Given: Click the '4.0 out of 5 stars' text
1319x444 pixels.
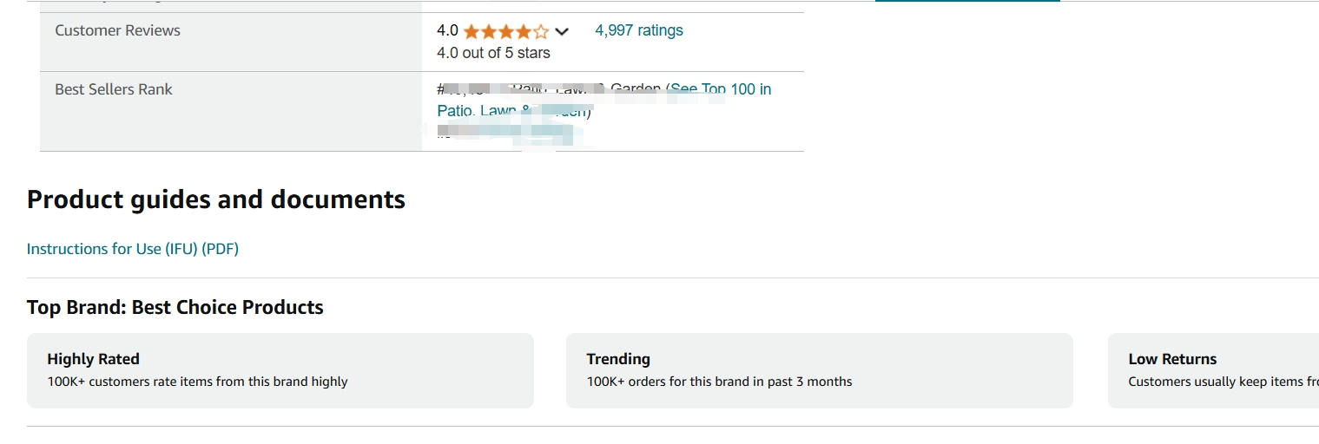Looking at the screenshot, I should (493, 53).
